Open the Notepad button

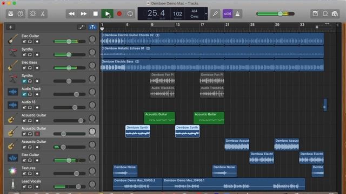(x=315, y=13)
